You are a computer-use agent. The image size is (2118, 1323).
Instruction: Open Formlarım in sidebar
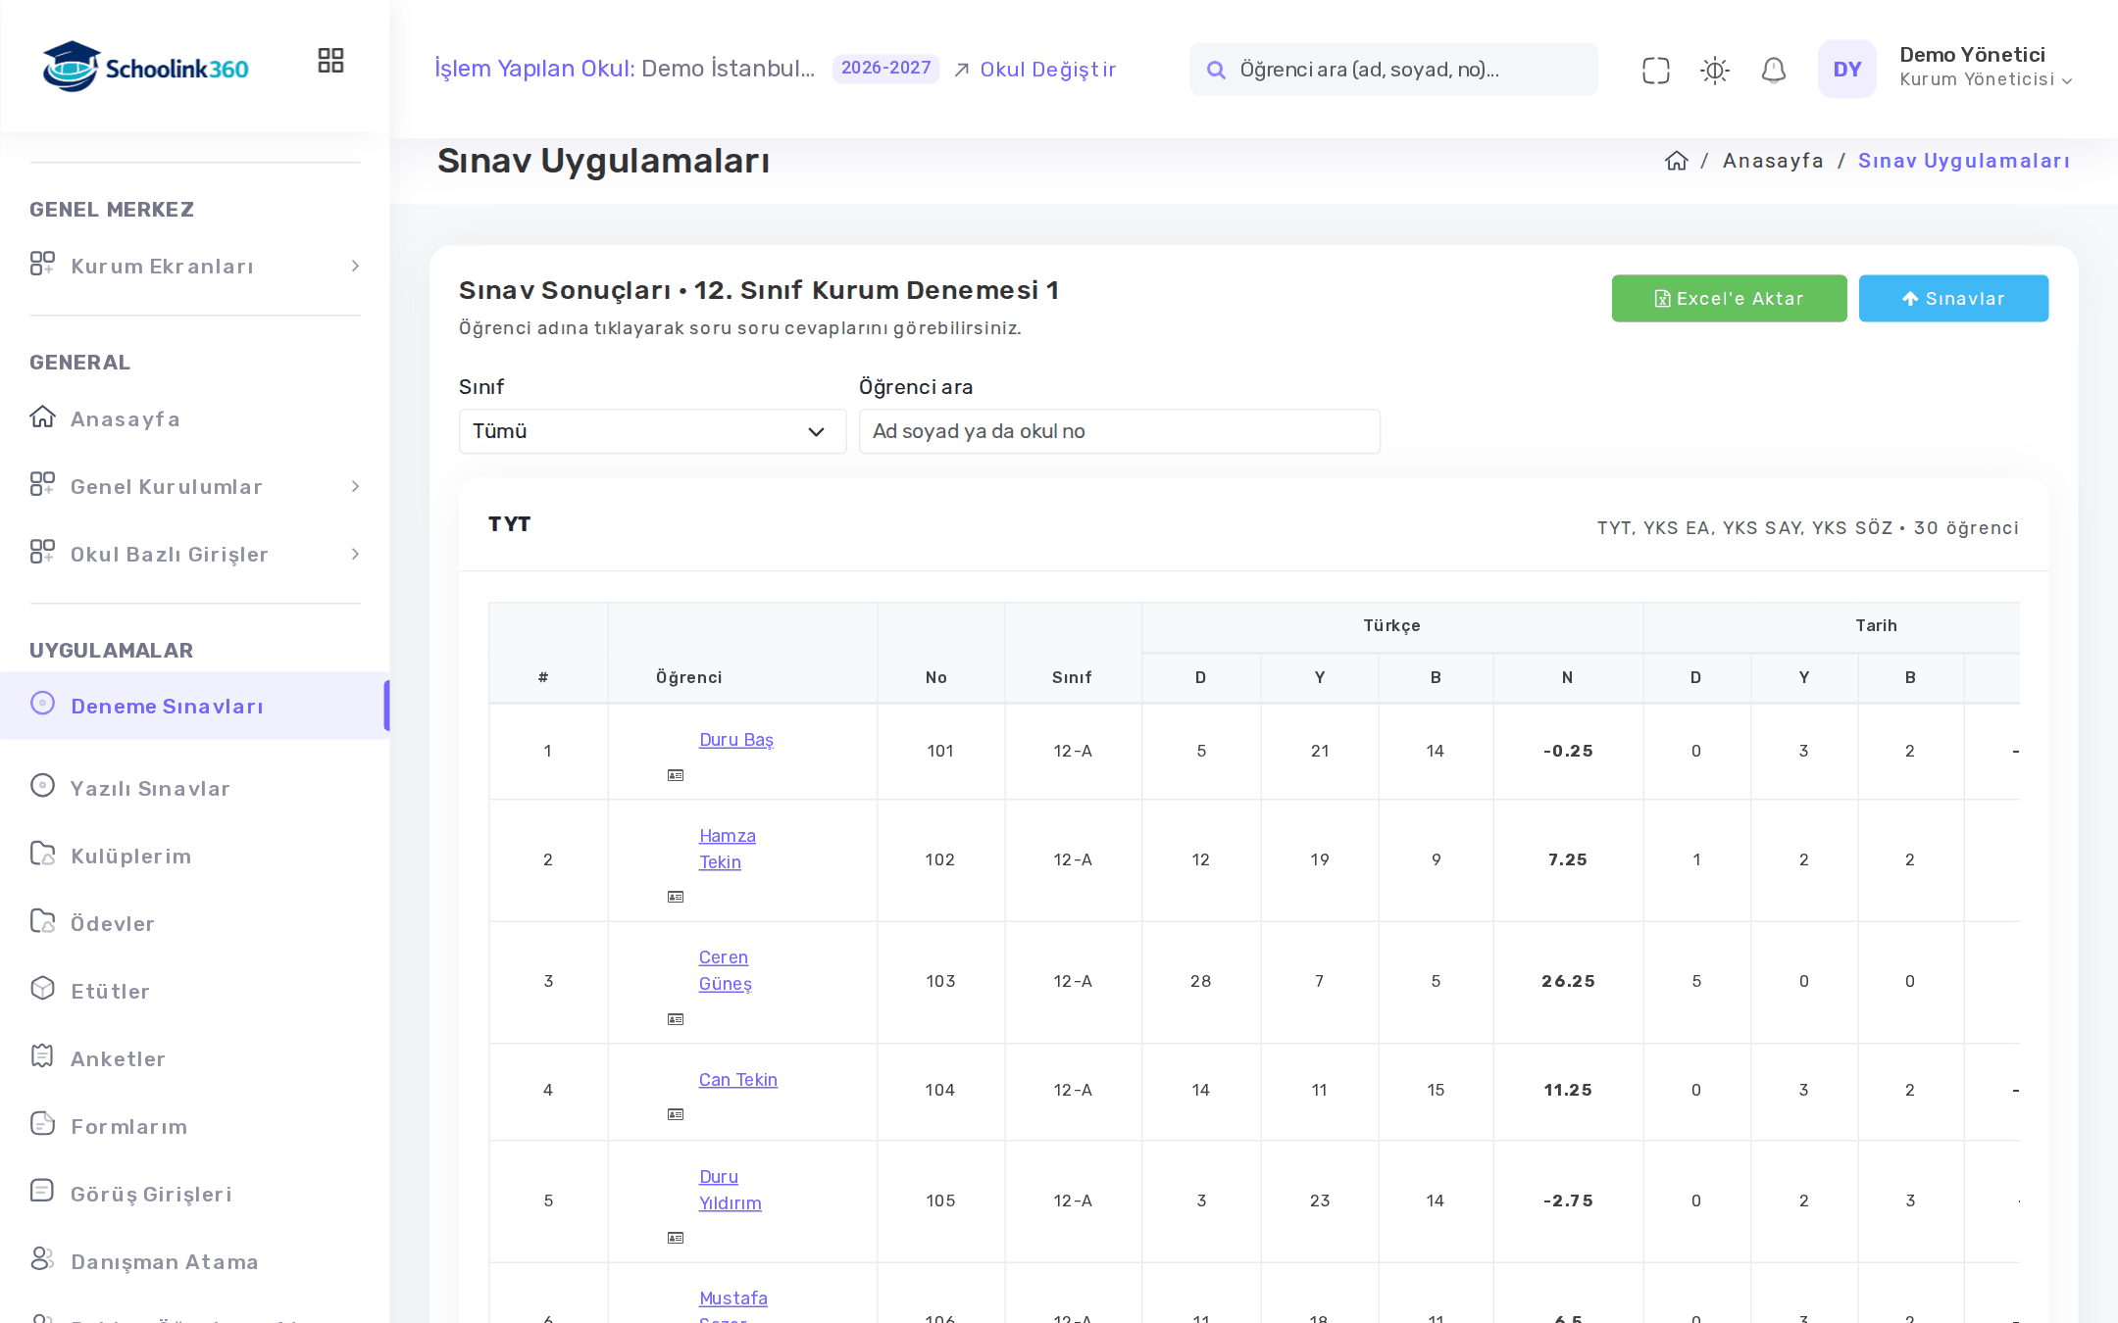click(x=195, y=1126)
